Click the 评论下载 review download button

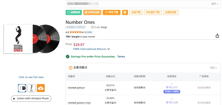pyautogui.click(x=111, y=12)
